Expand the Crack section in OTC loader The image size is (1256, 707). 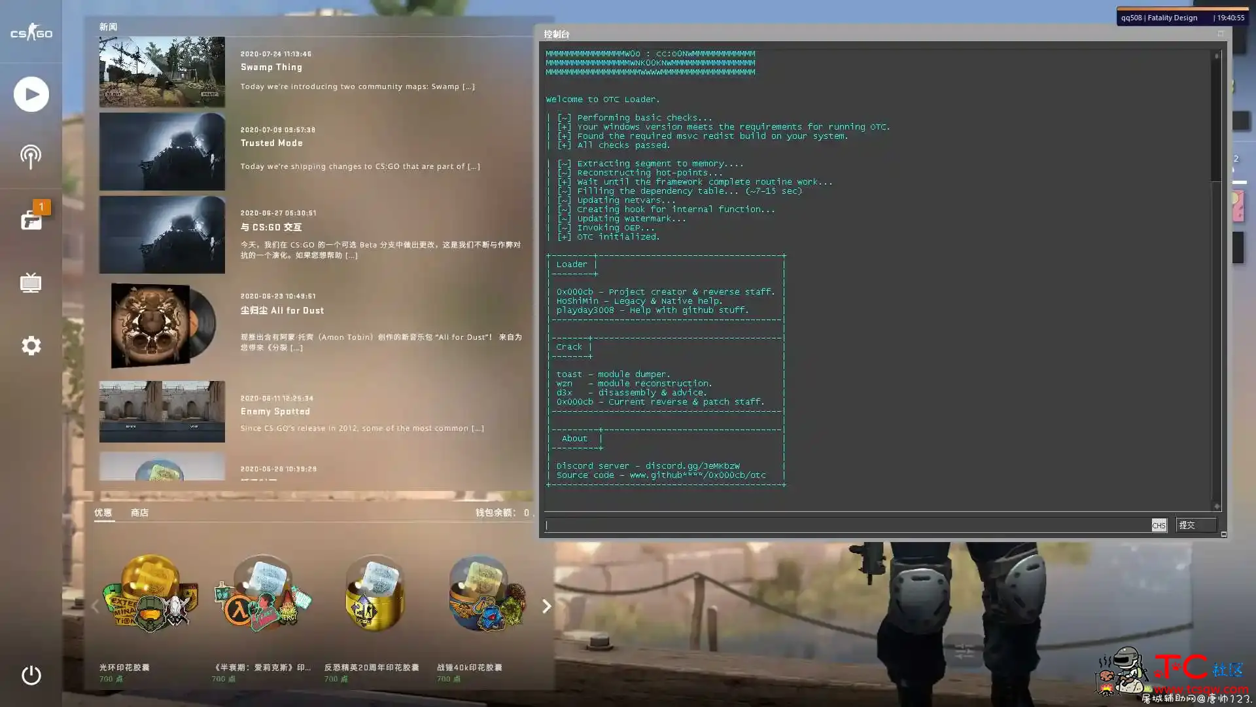tap(569, 346)
